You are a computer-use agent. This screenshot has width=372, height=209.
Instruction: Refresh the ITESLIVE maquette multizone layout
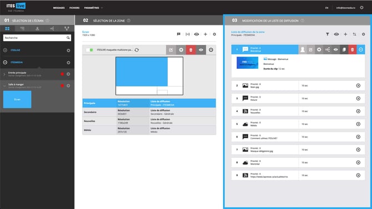(137, 50)
